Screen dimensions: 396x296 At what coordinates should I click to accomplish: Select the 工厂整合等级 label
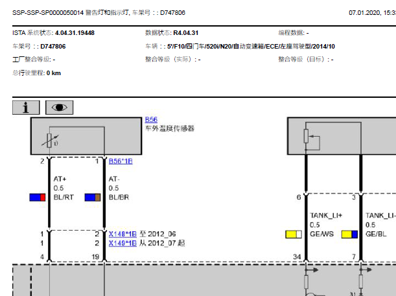pos(32,60)
